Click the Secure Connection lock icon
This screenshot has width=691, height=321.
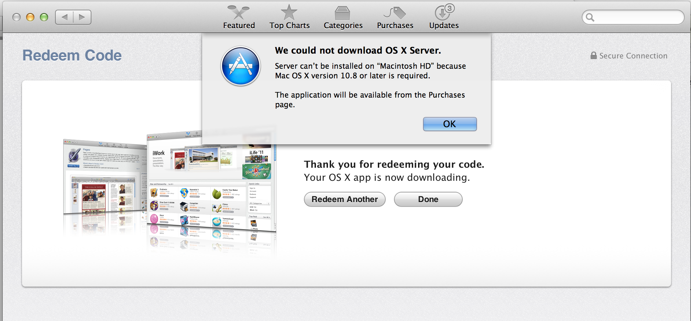tap(594, 55)
